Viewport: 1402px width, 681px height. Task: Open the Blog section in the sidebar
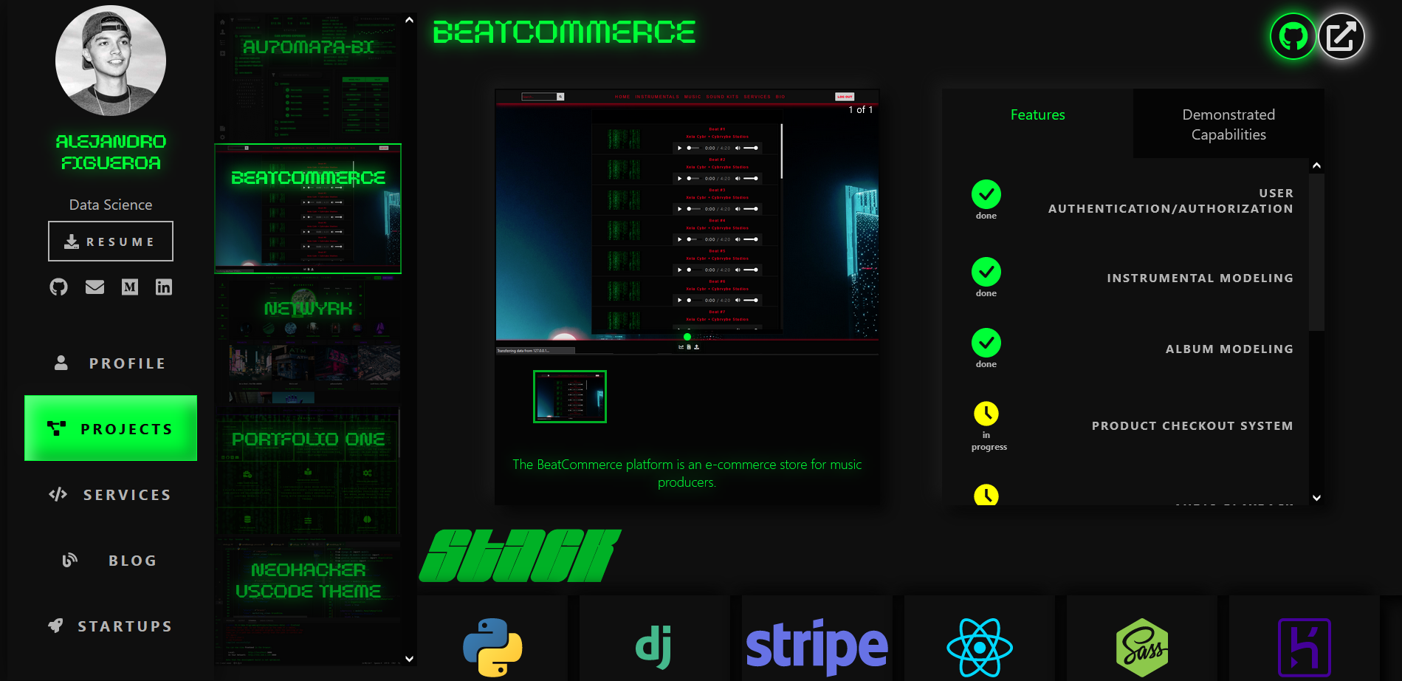tap(111, 560)
